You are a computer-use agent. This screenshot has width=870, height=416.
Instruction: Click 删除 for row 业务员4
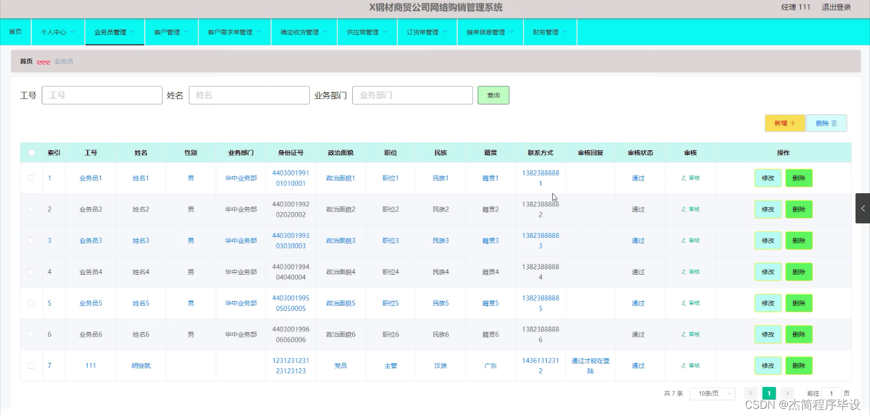(x=799, y=272)
